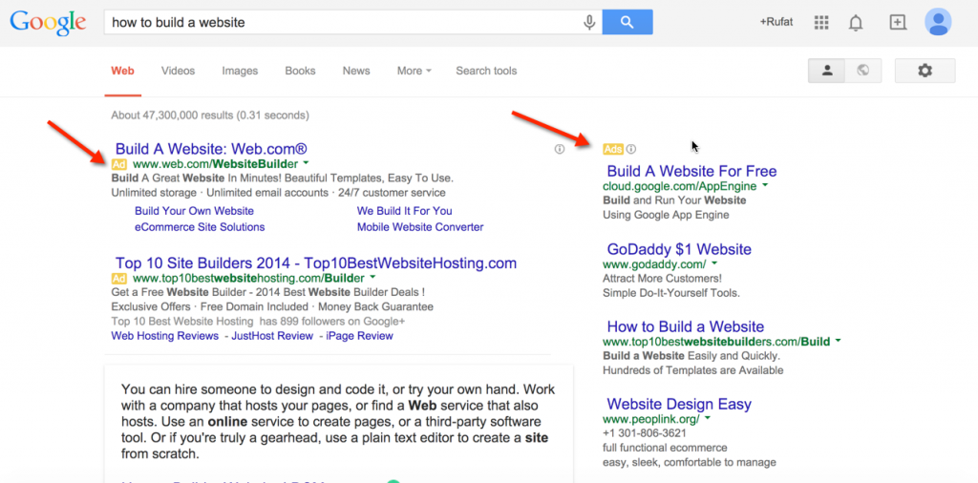The height and width of the screenshot is (483, 978).
Task: Click +Rufat profile link
Action: coord(776,23)
